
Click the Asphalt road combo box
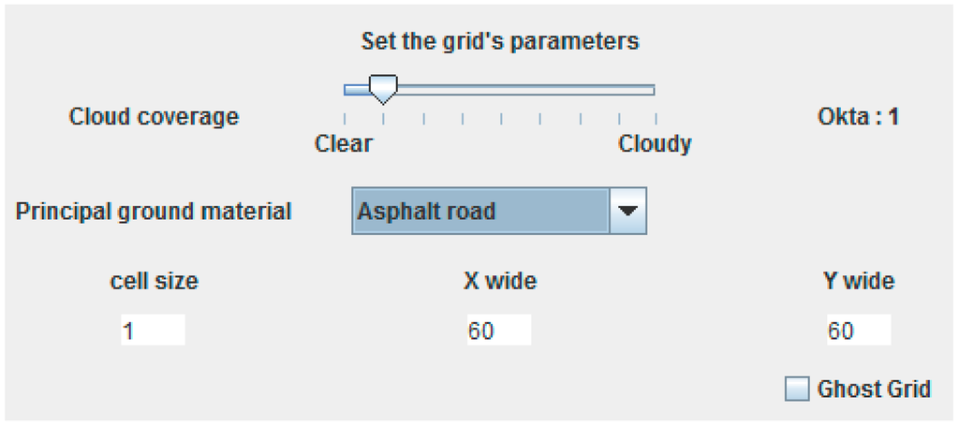click(x=481, y=211)
